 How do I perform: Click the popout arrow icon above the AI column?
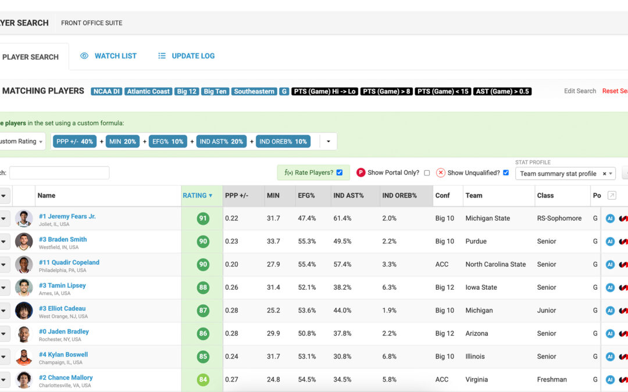tap(612, 195)
